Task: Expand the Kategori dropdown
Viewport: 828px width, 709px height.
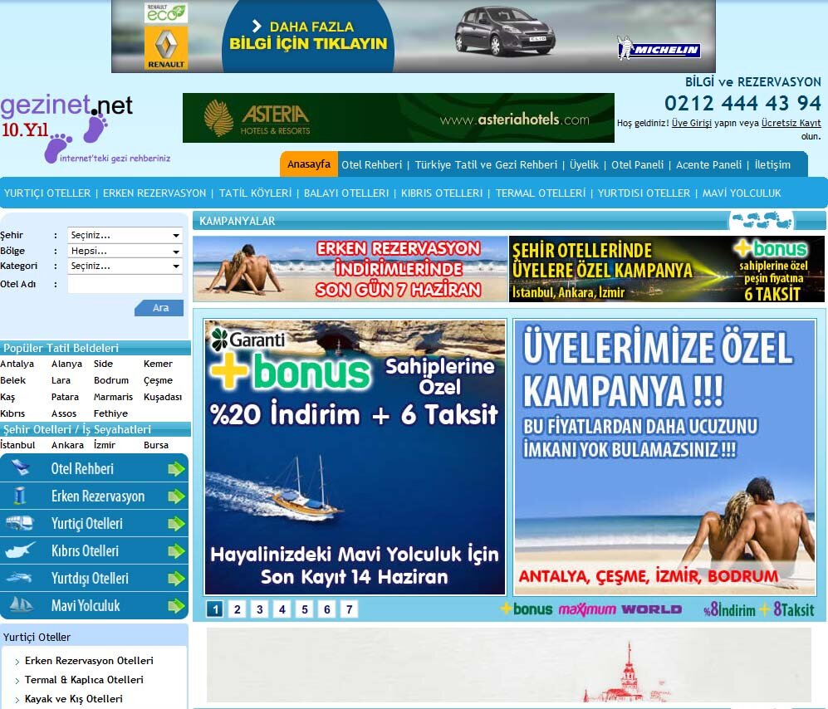Action: tap(125, 266)
